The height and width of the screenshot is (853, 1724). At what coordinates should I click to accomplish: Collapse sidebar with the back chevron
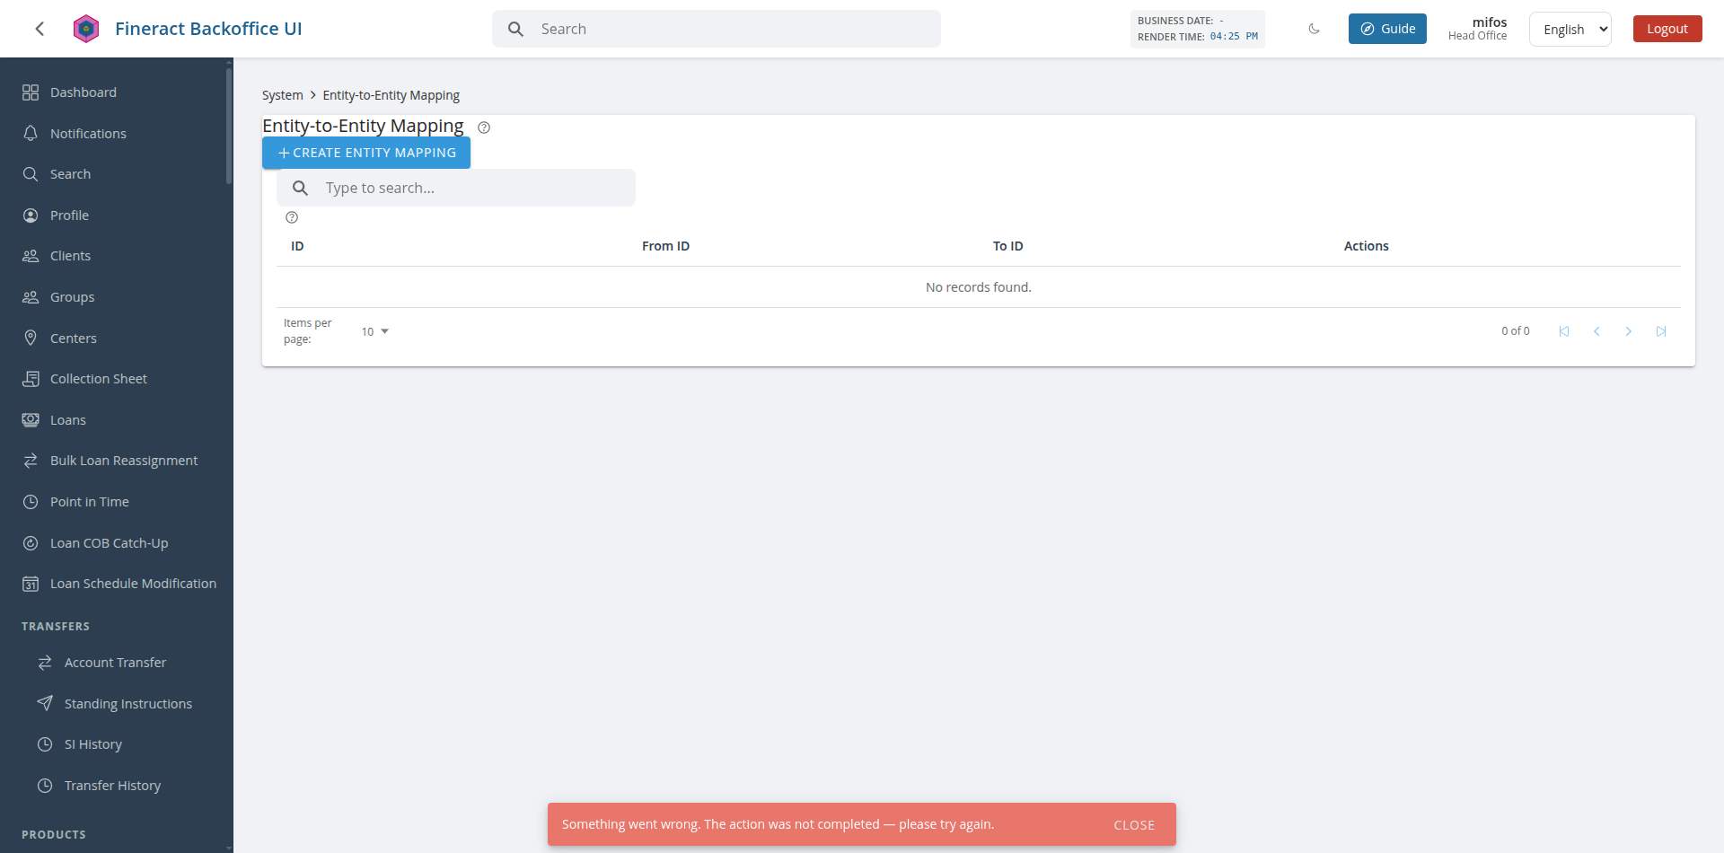pyautogui.click(x=40, y=29)
